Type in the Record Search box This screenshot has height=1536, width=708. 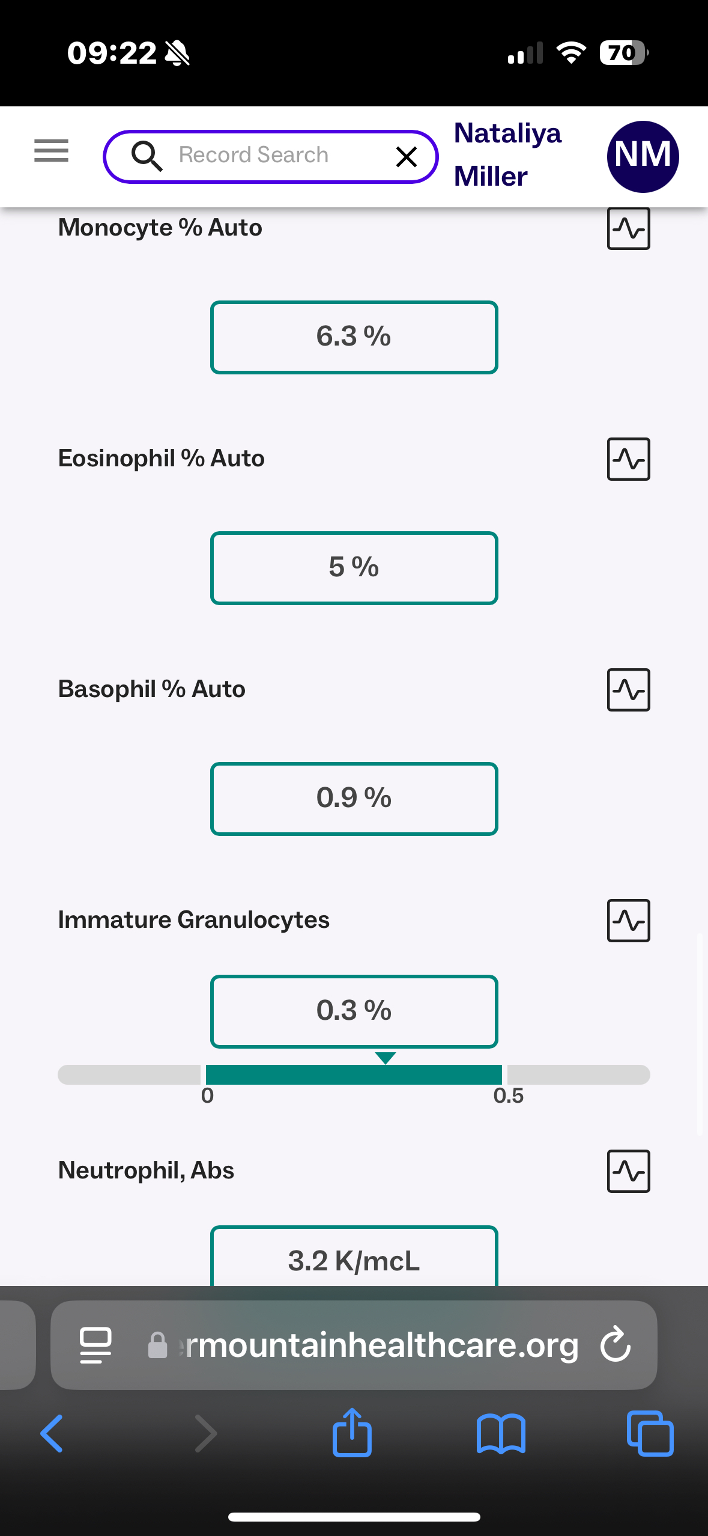click(270, 156)
